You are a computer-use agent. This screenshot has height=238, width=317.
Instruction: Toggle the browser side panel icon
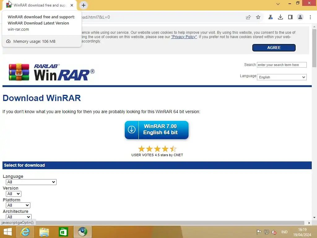pyautogui.click(x=290, y=17)
